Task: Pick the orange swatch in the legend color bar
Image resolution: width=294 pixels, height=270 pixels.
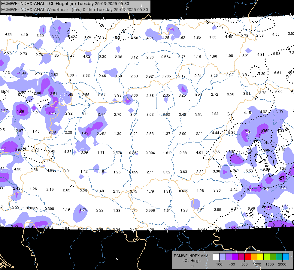Action: [x=254, y=257]
